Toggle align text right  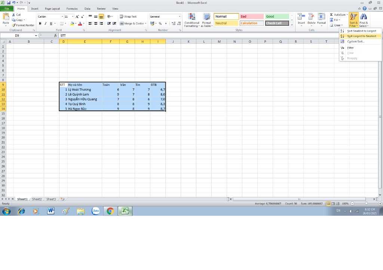click(101, 24)
